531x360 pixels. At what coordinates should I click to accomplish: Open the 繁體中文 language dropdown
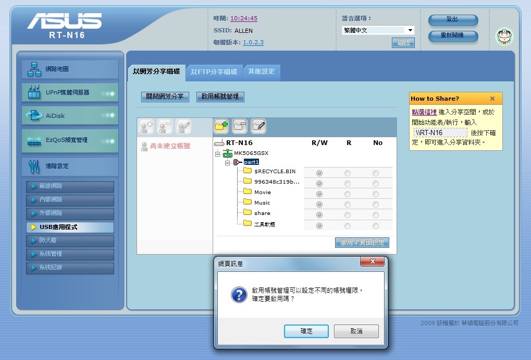[378, 30]
